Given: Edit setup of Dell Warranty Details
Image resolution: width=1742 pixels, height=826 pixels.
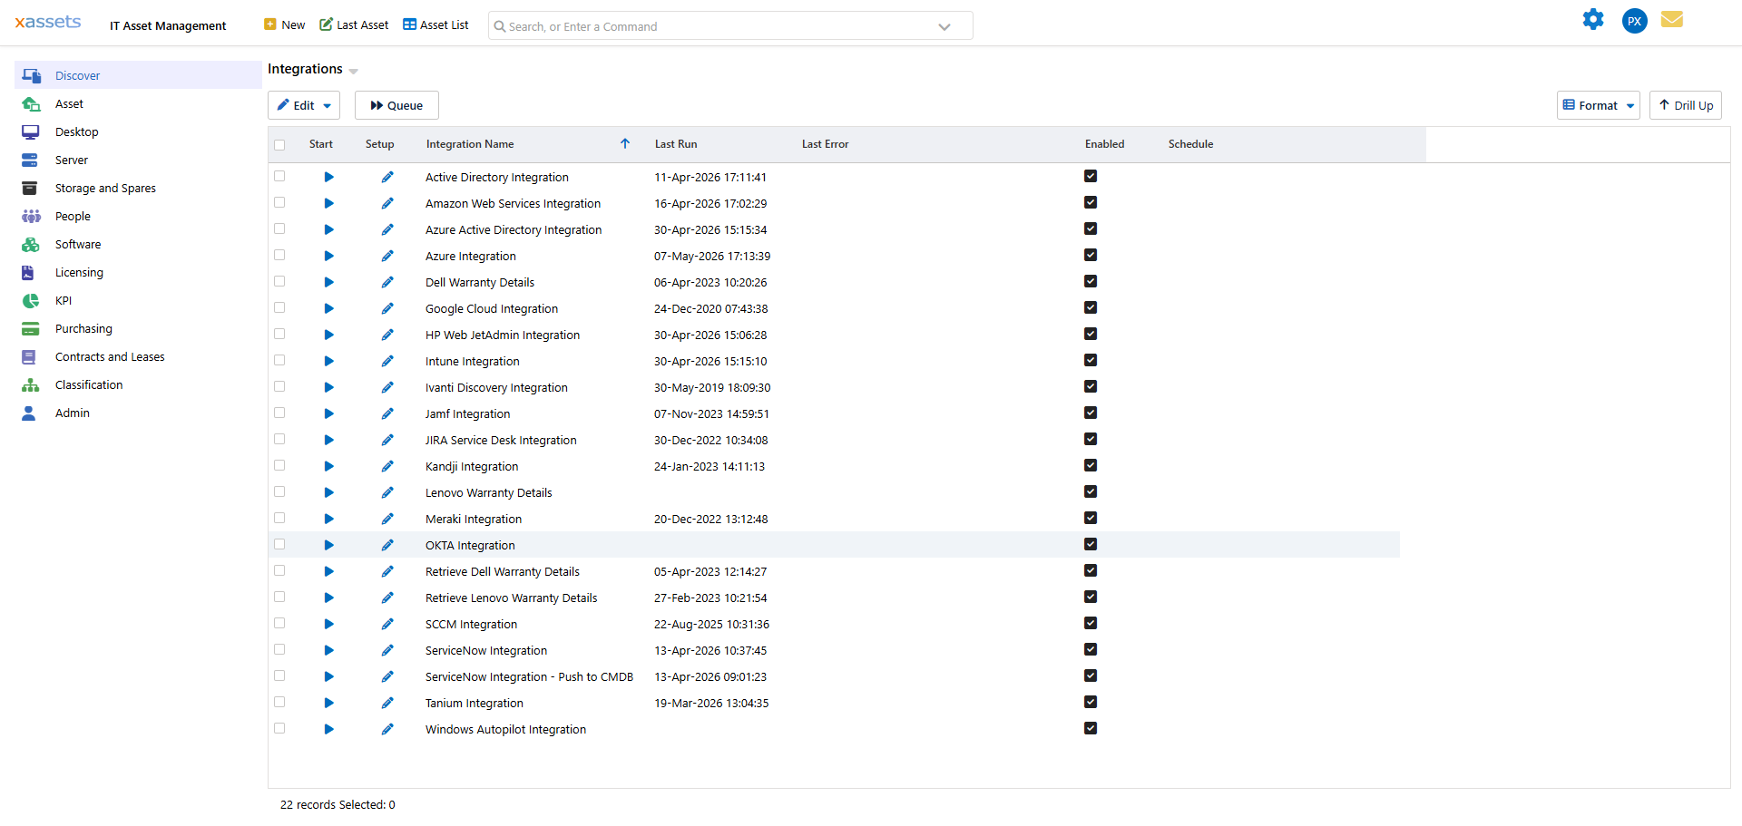Looking at the screenshot, I should 387,282.
